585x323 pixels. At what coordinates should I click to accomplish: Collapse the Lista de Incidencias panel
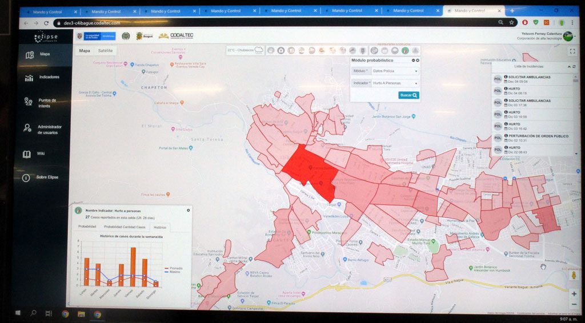click(x=568, y=67)
